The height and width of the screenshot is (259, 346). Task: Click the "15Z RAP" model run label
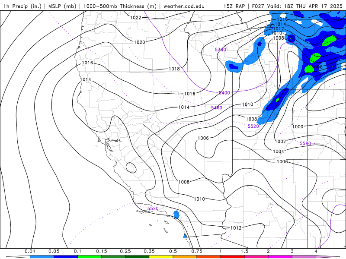(234, 6)
